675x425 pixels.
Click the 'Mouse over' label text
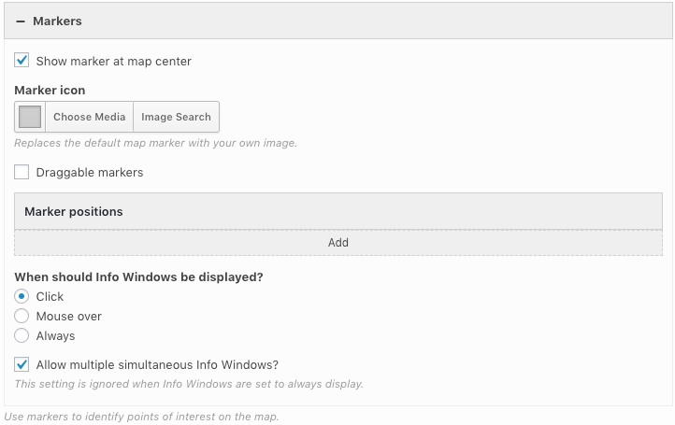[68, 316]
